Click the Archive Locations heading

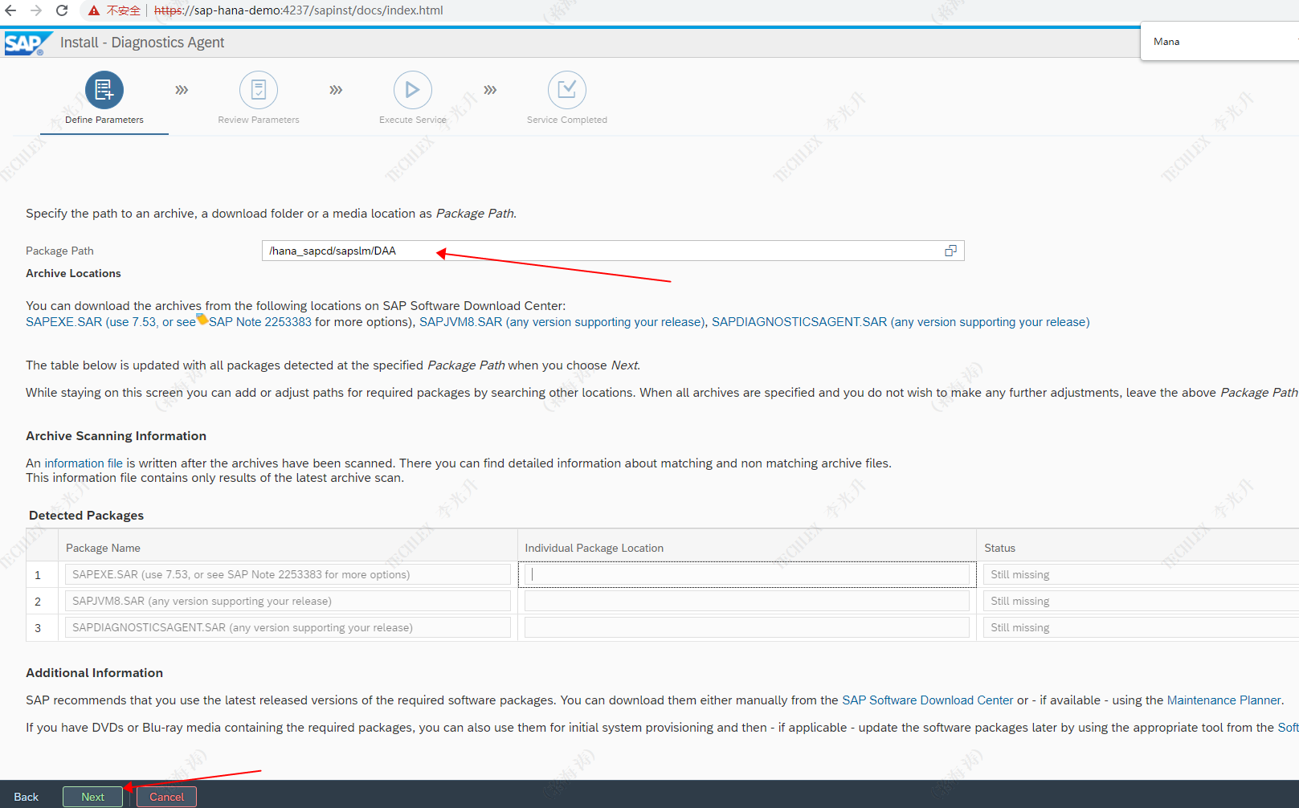[73, 273]
